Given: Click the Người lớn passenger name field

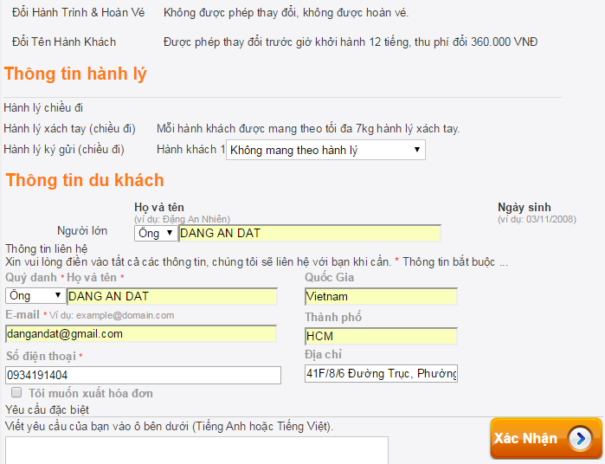Looking at the screenshot, I should 309,233.
